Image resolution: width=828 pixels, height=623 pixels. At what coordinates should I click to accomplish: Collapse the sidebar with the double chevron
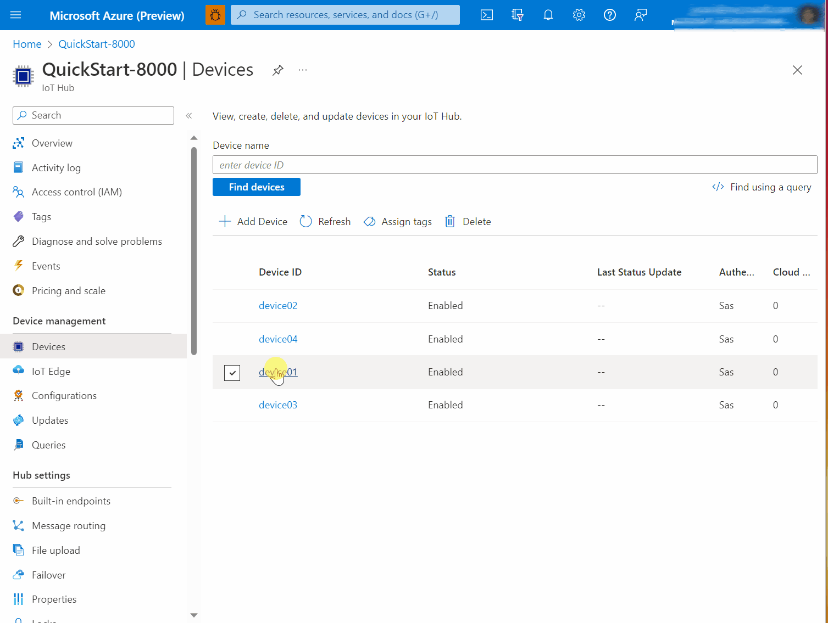coord(189,115)
